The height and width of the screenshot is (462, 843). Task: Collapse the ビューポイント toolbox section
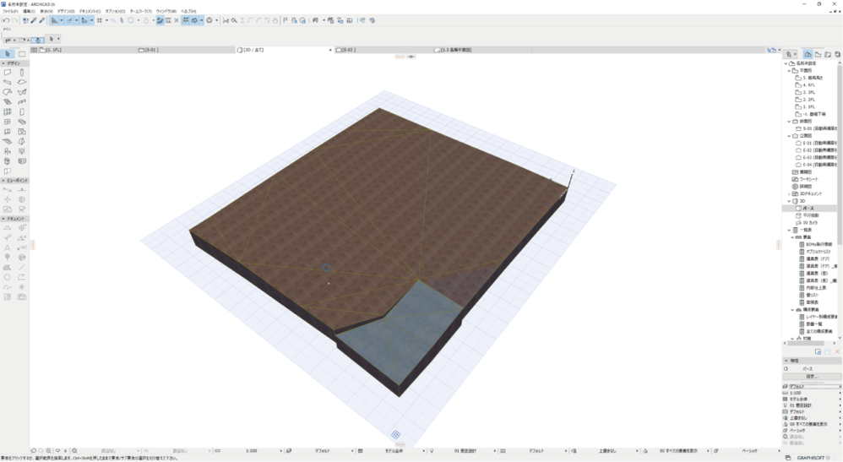(3, 181)
